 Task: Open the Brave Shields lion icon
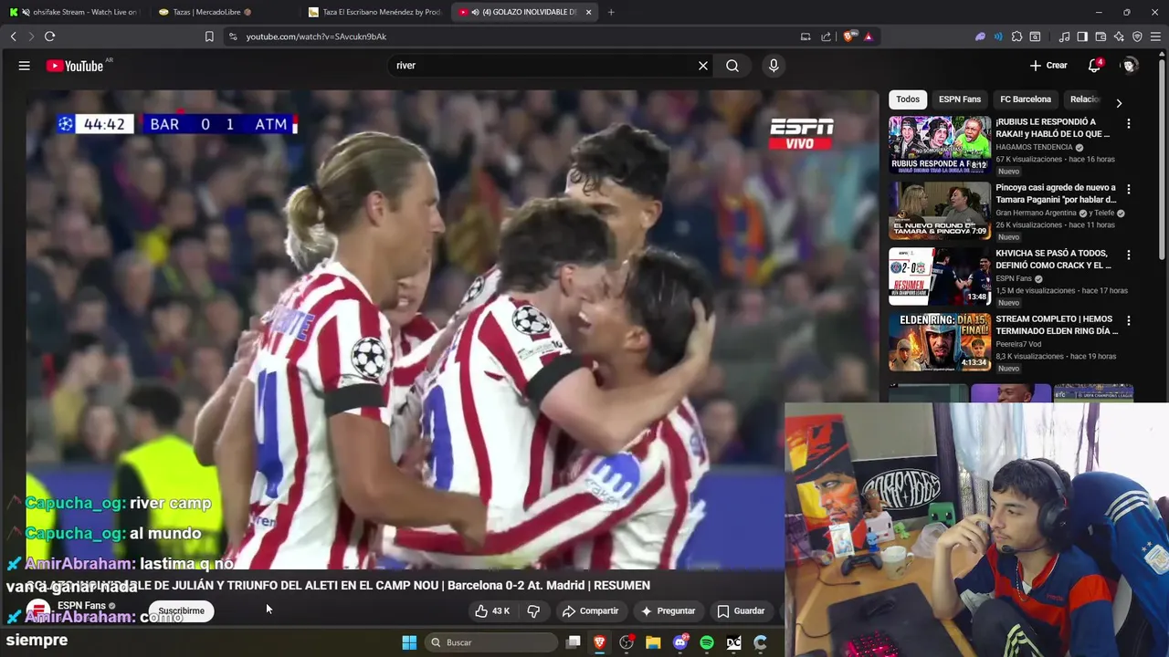tap(848, 36)
